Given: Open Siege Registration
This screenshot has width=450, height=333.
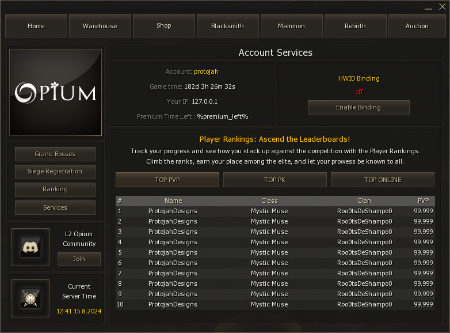Looking at the screenshot, I should click(55, 172).
